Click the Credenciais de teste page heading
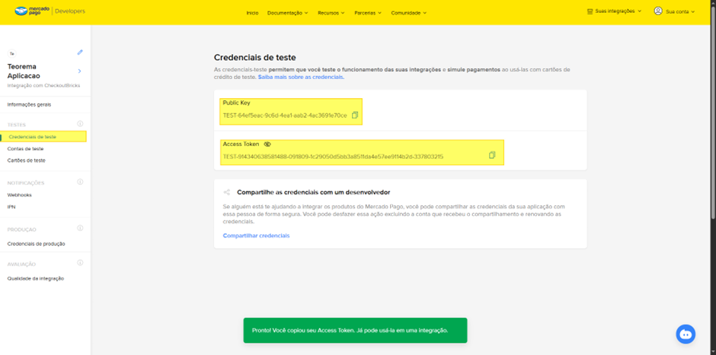Image resolution: width=716 pixels, height=355 pixels. pyautogui.click(x=255, y=58)
